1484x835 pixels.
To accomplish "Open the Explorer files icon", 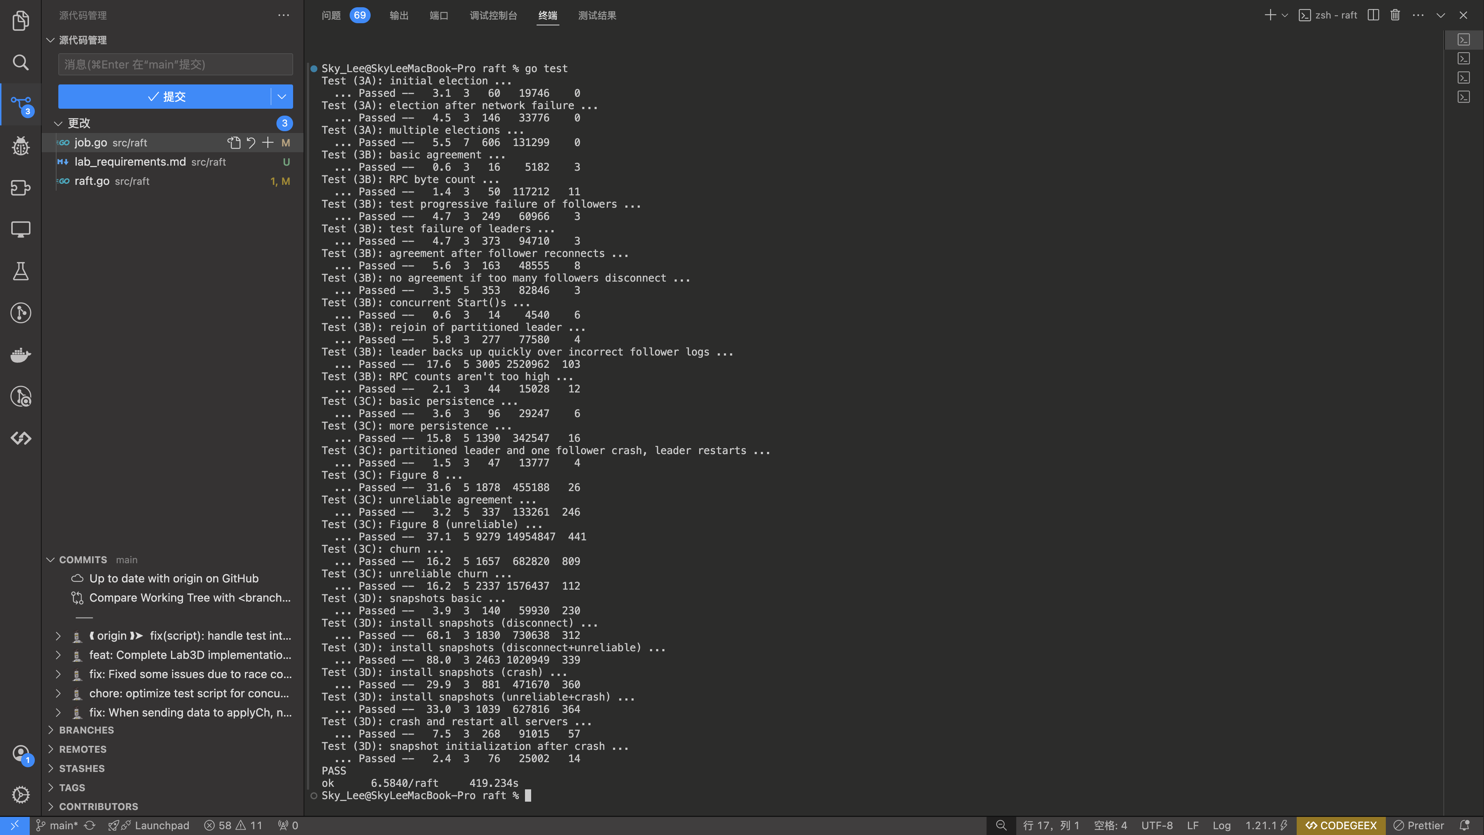I will pos(21,21).
